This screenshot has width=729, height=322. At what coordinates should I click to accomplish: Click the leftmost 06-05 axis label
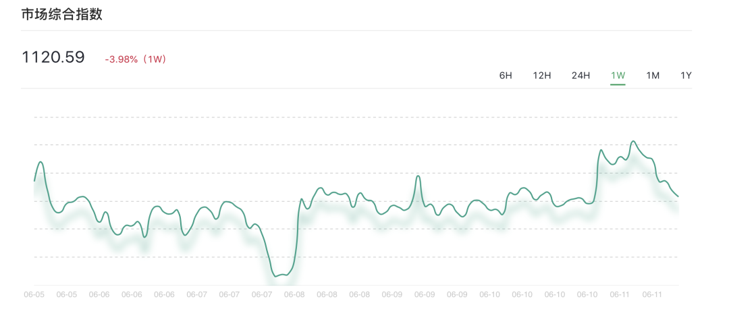[x=34, y=295]
